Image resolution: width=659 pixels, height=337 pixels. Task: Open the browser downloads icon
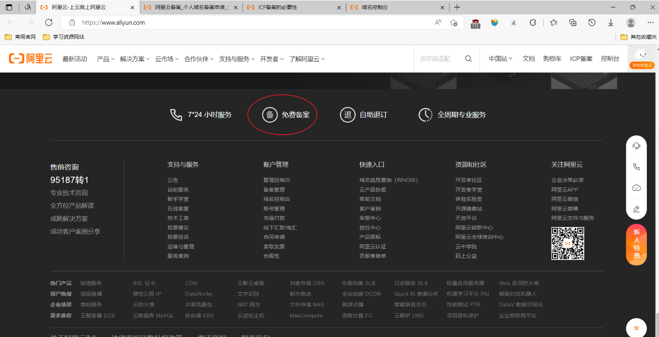coord(611,22)
